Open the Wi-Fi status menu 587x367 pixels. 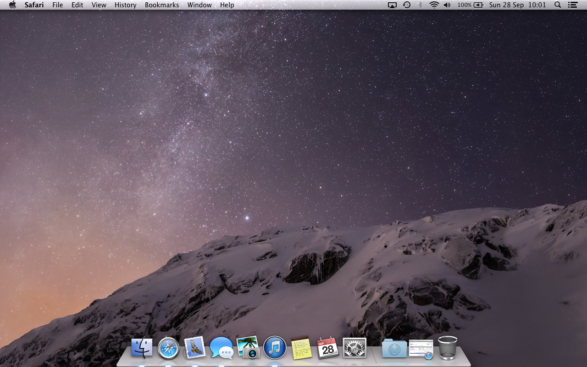tap(434, 5)
